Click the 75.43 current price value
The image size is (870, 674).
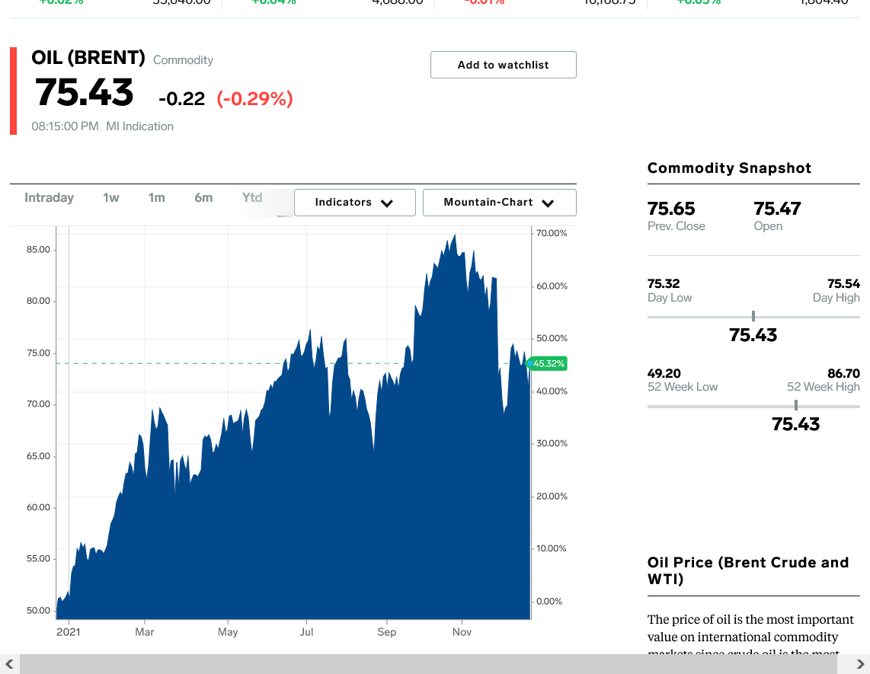(84, 92)
